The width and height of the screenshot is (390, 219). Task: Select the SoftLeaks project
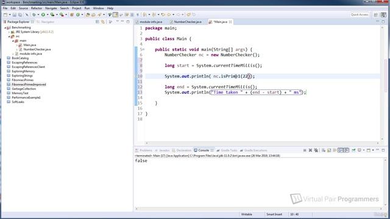pos(18,102)
